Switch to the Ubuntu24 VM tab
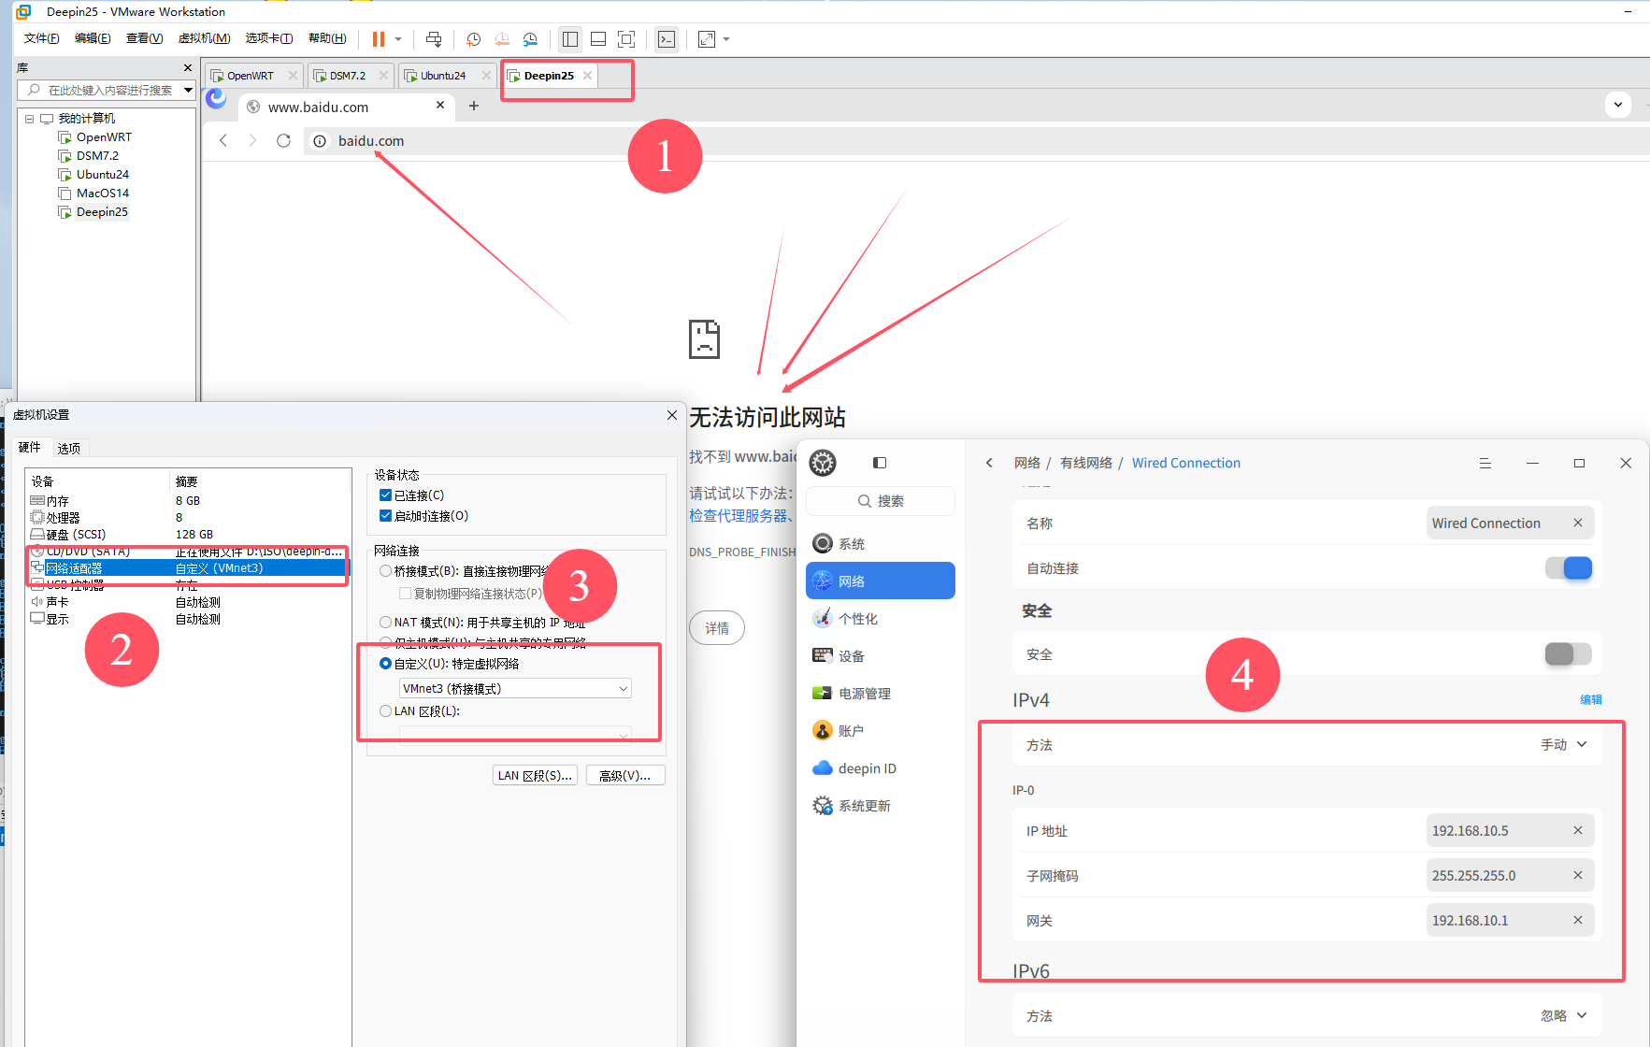 pos(443,76)
